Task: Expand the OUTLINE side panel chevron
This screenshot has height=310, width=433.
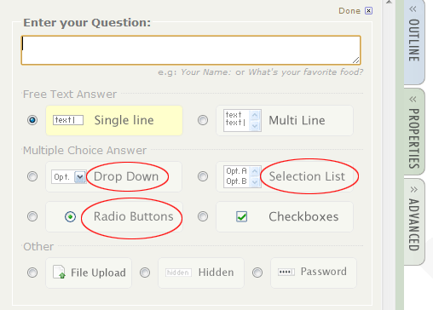Action: coord(413,9)
